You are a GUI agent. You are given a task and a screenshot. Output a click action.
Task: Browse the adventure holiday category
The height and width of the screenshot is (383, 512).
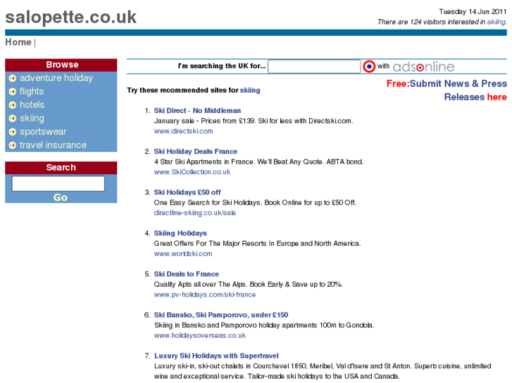click(56, 78)
